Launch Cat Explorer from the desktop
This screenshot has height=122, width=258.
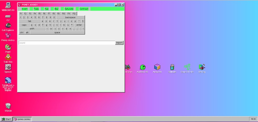point(8,27)
